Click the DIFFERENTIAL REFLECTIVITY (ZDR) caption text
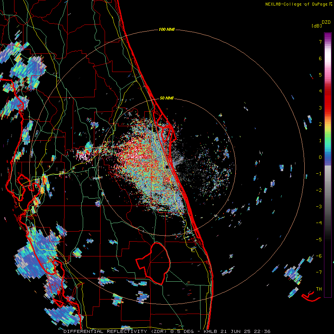 [x=116, y=331]
